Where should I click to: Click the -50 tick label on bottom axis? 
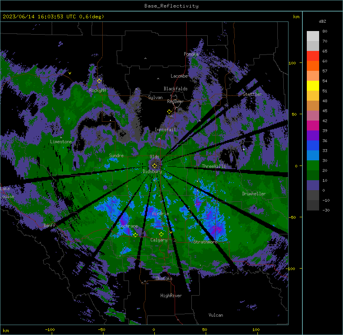pos(101,329)
